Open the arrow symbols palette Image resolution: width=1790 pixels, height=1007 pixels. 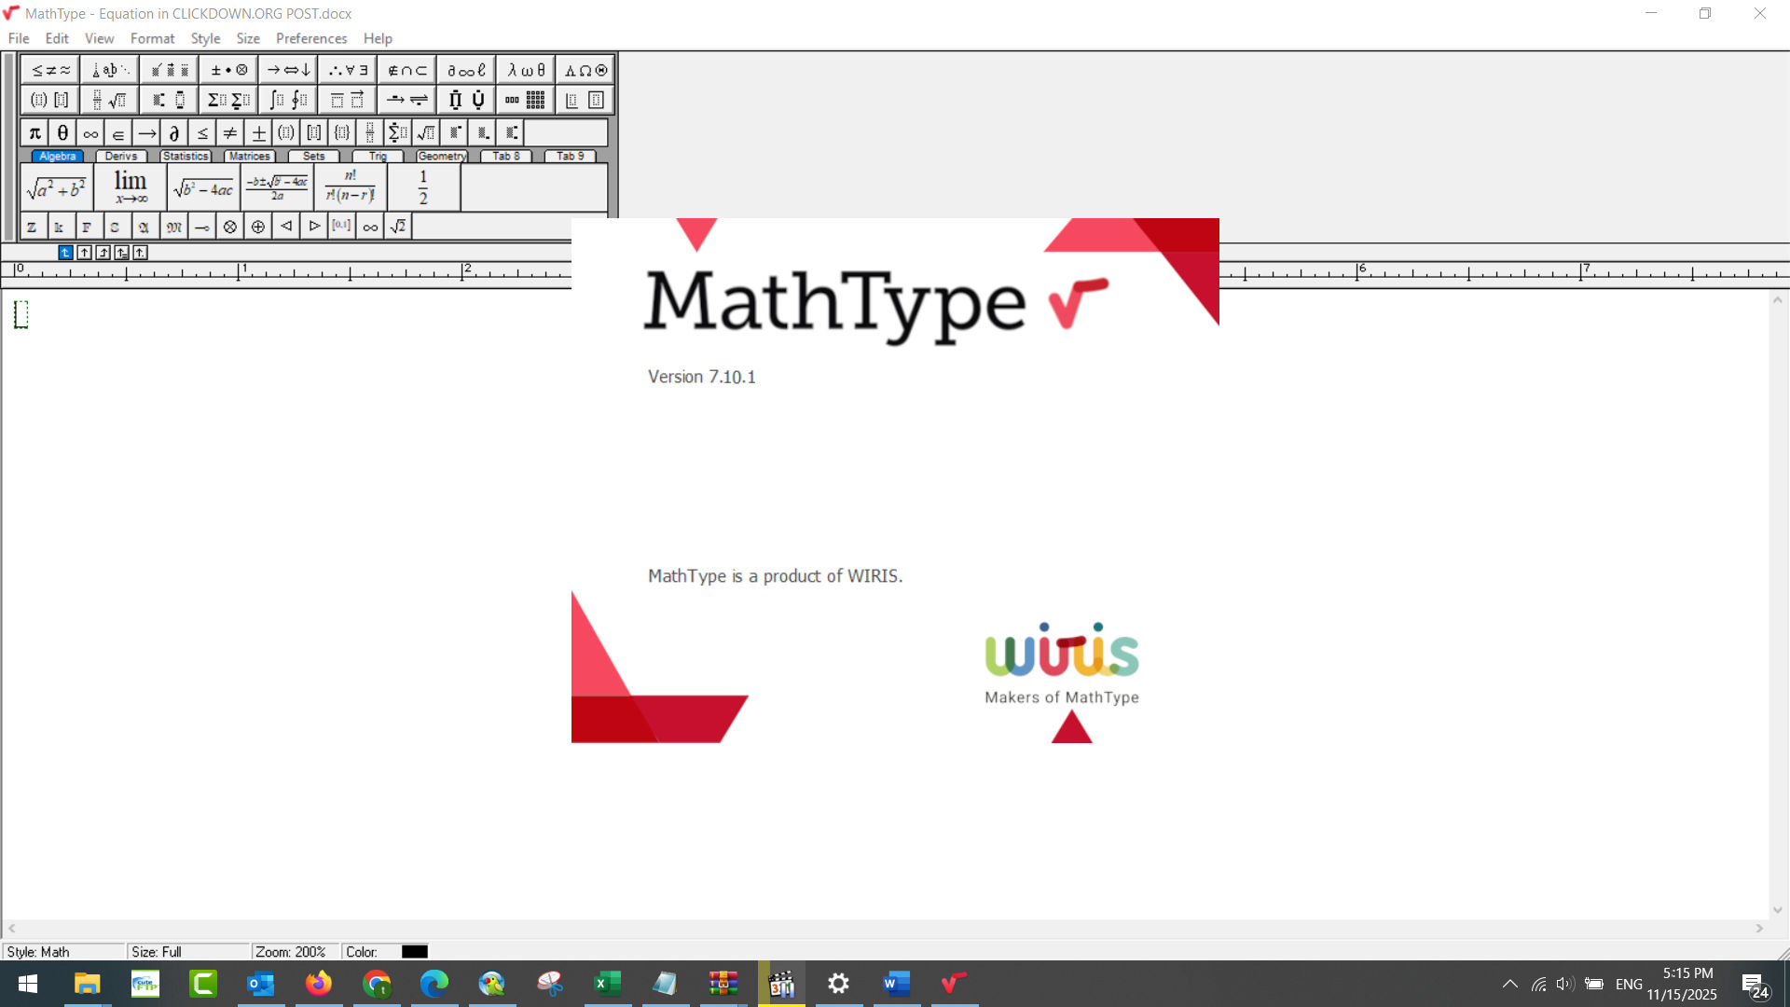[287, 69]
